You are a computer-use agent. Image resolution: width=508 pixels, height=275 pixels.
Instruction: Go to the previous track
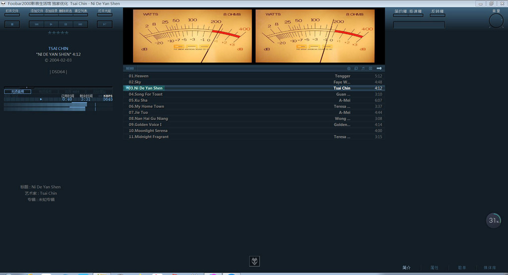click(37, 24)
